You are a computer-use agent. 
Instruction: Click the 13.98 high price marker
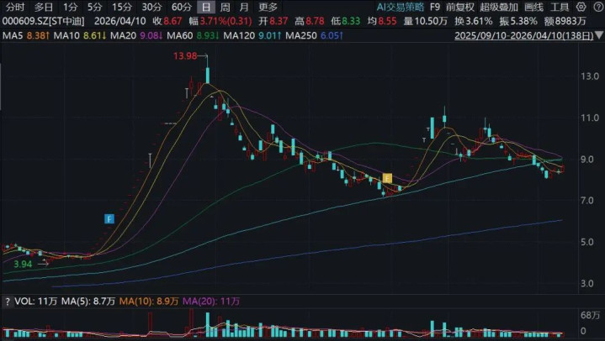click(x=185, y=56)
